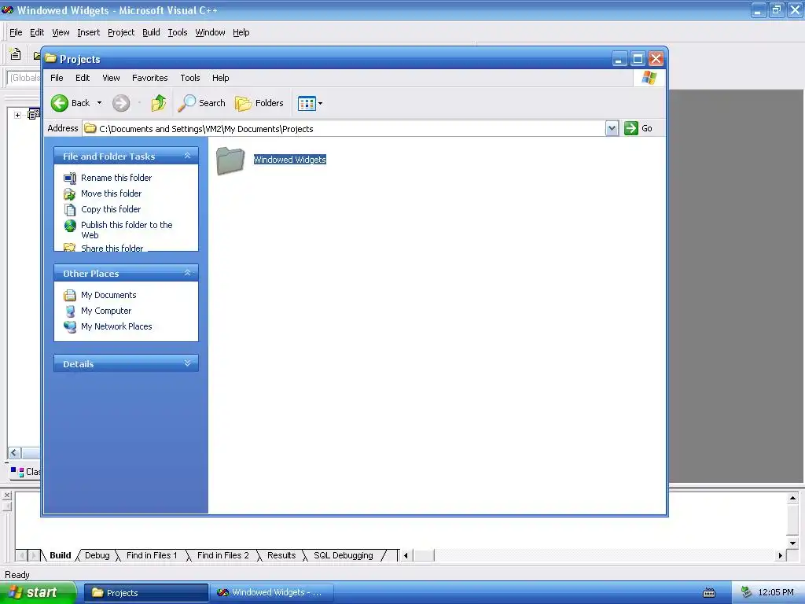Click the 12:05 PM clock
Viewport: 805px width, 604px height.
tap(776, 593)
